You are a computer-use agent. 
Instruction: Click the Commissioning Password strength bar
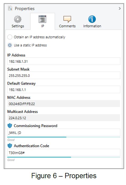tap(64, 137)
